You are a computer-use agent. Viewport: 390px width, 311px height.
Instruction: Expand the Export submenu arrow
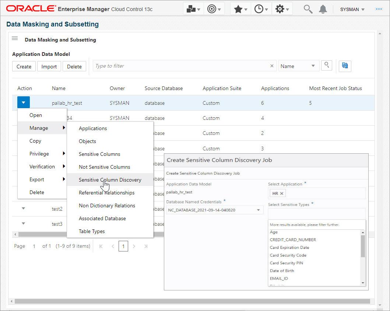64,179
